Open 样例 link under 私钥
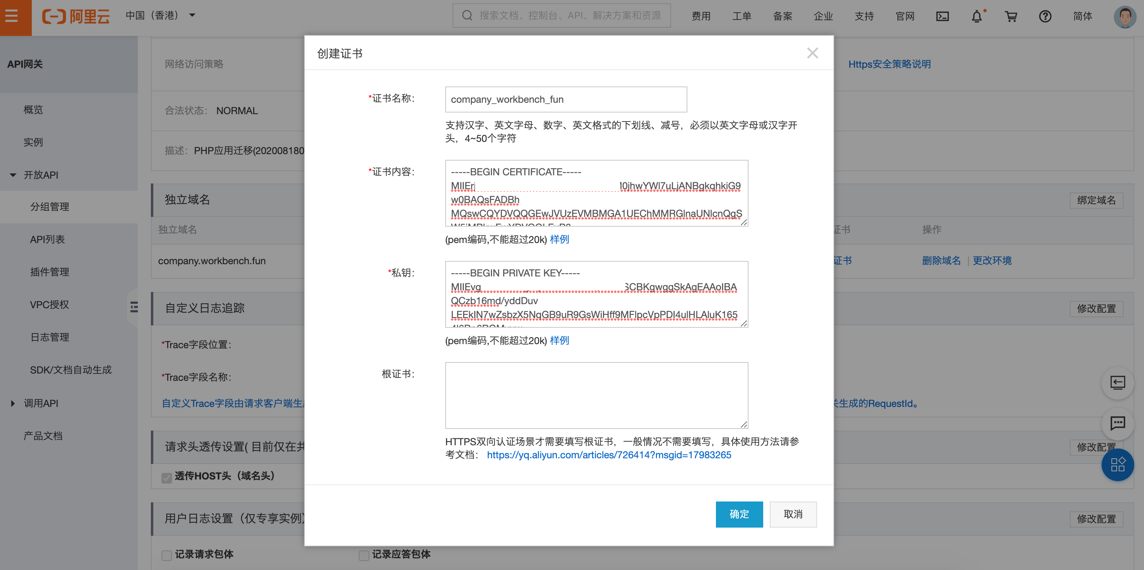Image resolution: width=1144 pixels, height=570 pixels. [559, 341]
